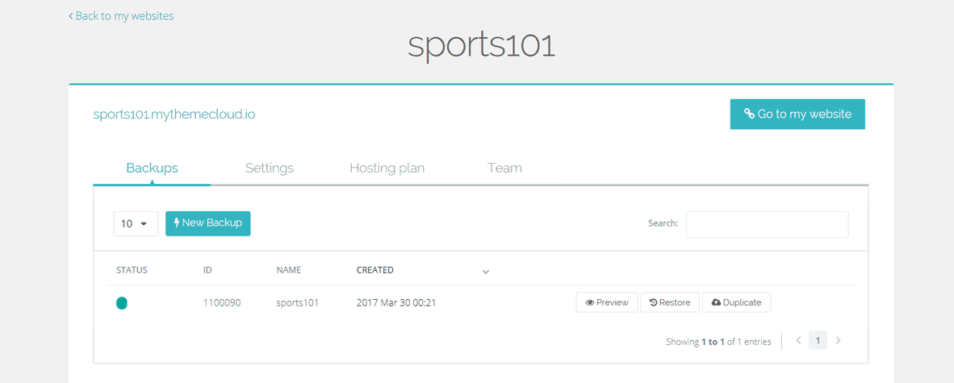Click backup ID 1100090 cell

pyautogui.click(x=222, y=302)
